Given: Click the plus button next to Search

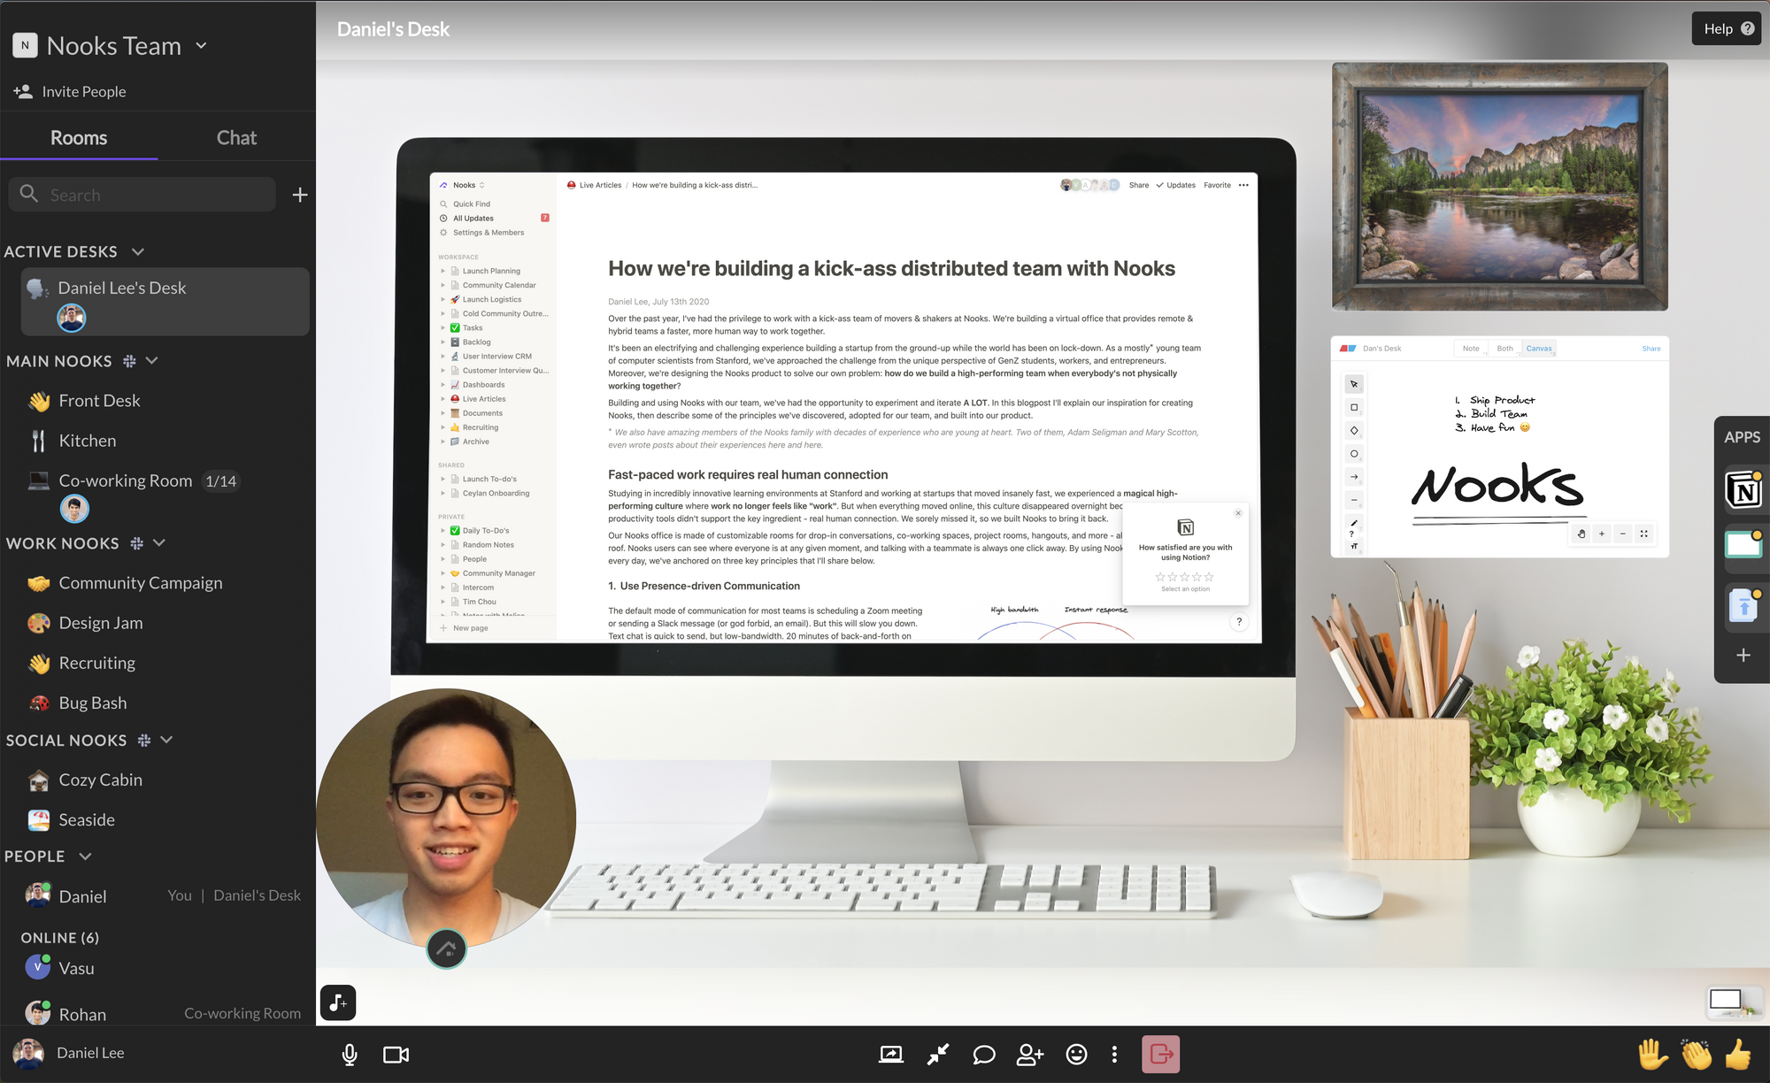Looking at the screenshot, I should coord(300,195).
